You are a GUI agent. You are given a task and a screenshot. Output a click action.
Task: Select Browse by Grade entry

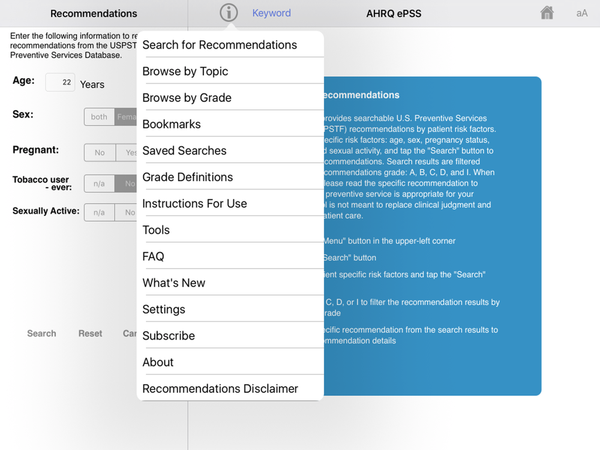[187, 98]
